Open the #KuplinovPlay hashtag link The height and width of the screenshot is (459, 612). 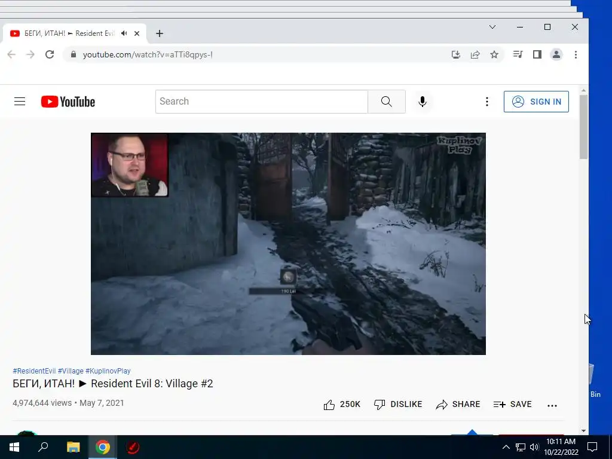pyautogui.click(x=108, y=371)
